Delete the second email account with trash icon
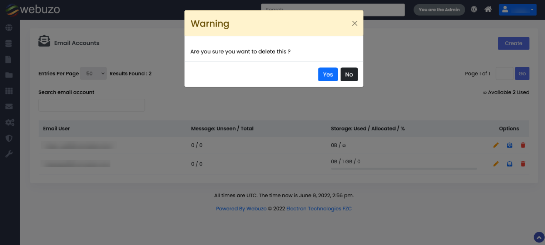 523,164
